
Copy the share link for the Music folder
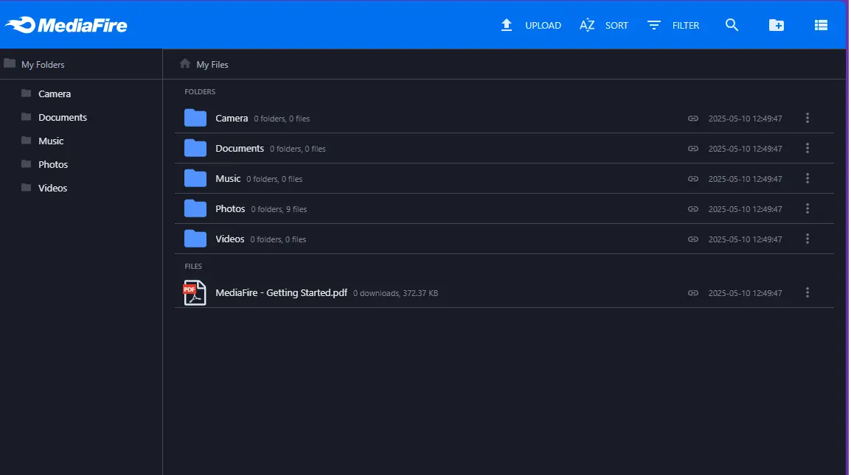pyautogui.click(x=693, y=179)
